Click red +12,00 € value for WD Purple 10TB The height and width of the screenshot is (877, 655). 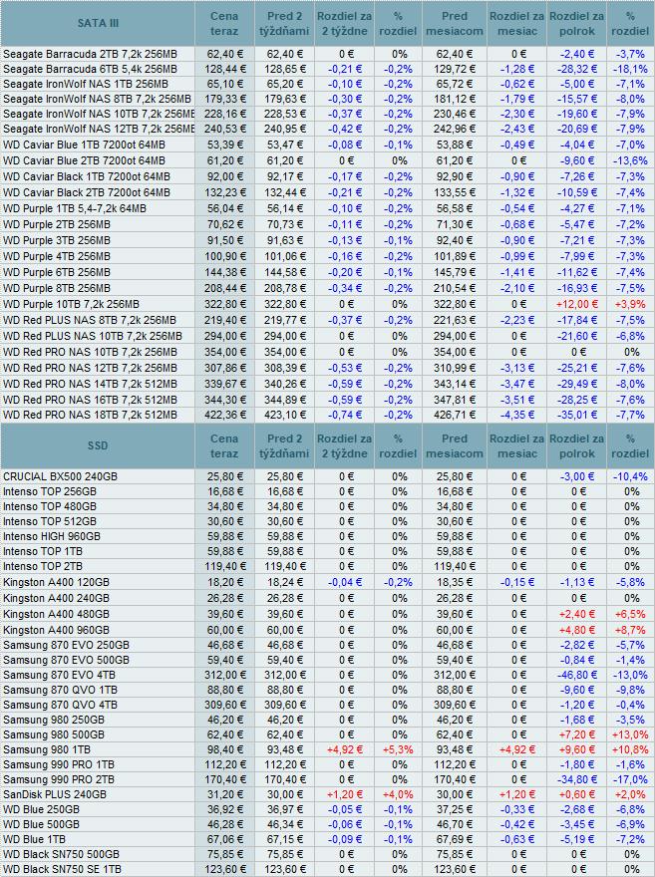point(577,305)
